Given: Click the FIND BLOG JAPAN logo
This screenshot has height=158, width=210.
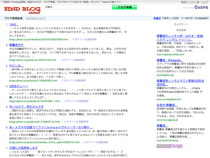Looking at the screenshot, I should [x=22, y=10].
